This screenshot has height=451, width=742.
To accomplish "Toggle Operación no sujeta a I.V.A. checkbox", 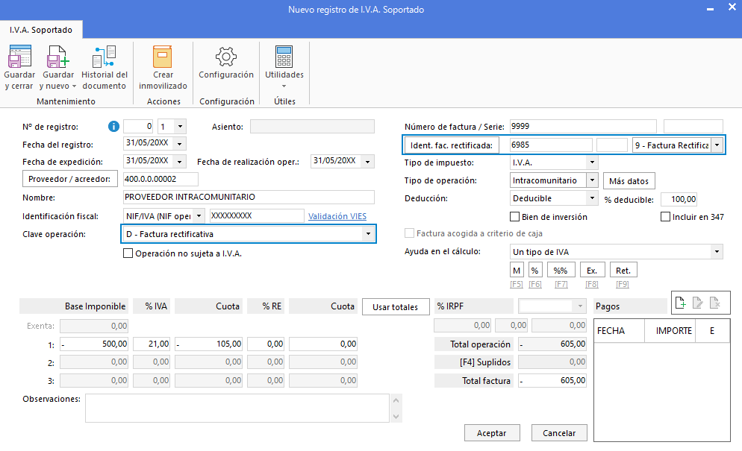I will coord(128,253).
